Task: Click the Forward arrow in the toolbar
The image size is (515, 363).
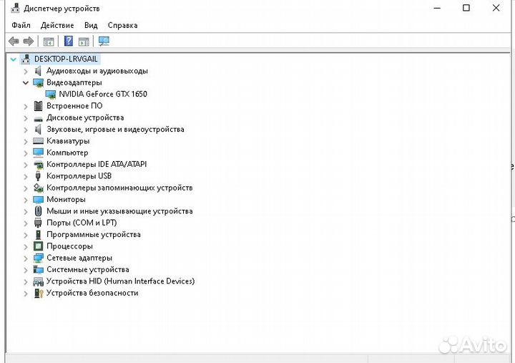Action: pyautogui.click(x=29, y=42)
